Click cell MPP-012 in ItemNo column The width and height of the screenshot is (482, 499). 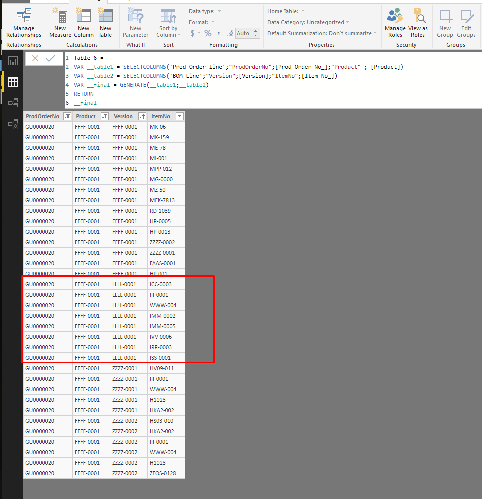[166, 169]
